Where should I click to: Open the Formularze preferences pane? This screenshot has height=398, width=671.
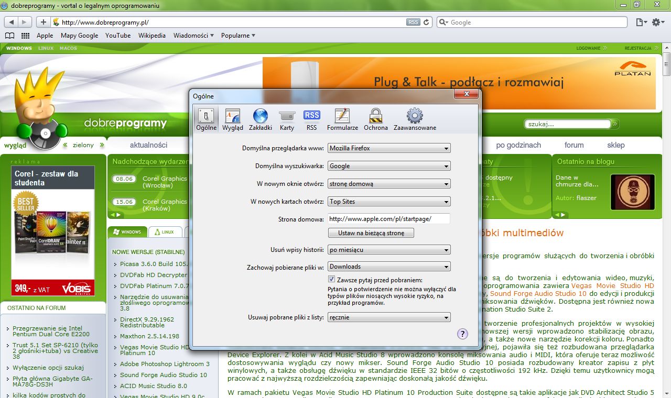pos(342,119)
